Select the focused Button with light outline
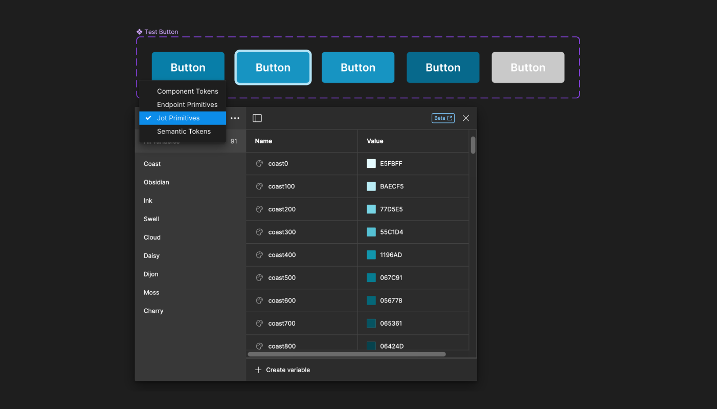 273,68
